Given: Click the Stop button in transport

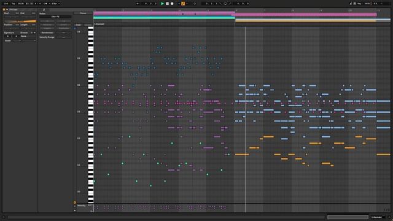Looking at the screenshot, I should pos(167,4).
